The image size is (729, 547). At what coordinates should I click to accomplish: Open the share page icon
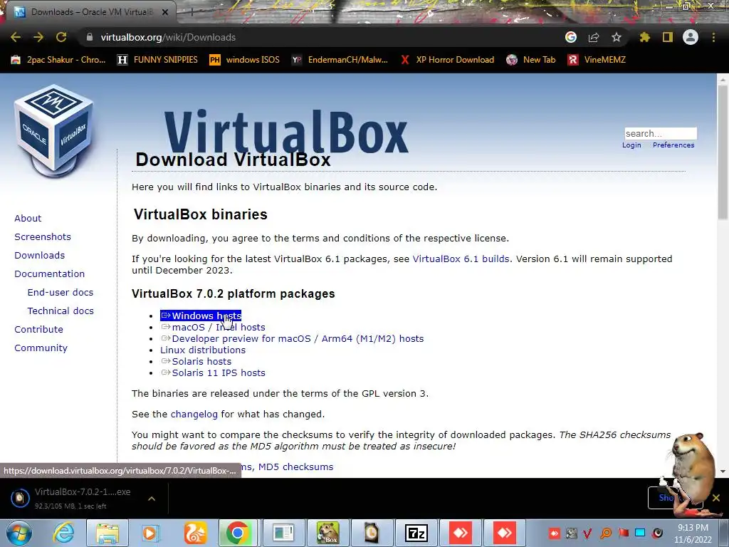[594, 37]
